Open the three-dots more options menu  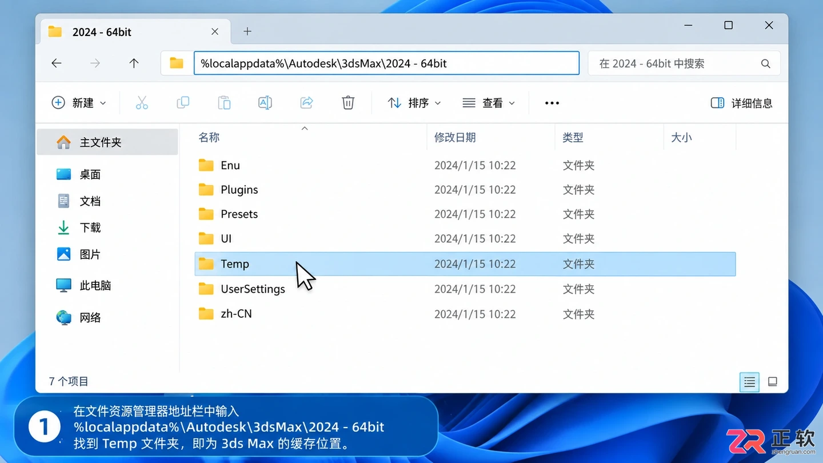[x=552, y=103]
